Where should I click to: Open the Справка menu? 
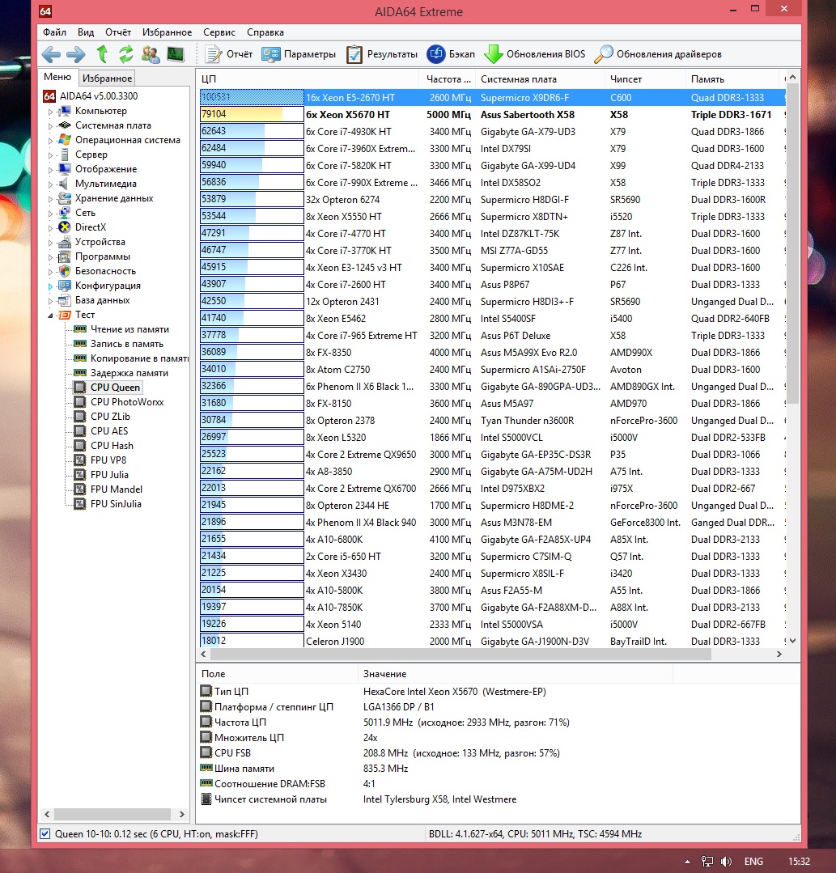[265, 32]
